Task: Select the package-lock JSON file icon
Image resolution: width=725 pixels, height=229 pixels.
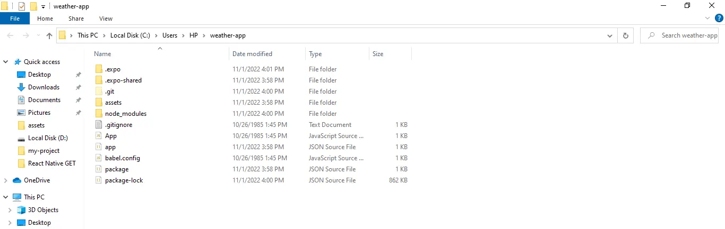Action: [98, 180]
